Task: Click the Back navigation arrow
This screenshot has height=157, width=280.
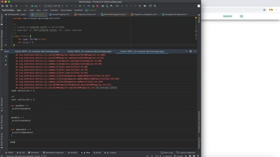Action: click(17, 6)
